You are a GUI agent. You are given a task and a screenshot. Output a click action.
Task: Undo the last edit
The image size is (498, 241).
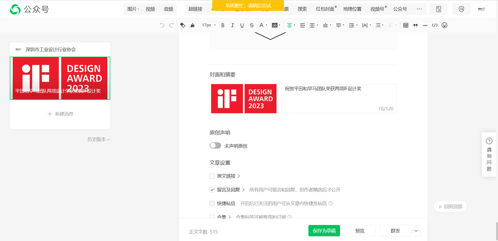[162, 25]
